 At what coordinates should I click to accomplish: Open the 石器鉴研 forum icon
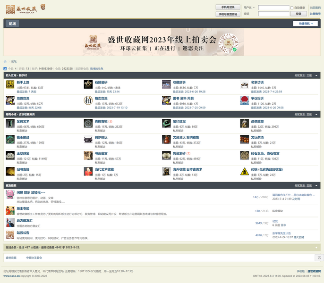click(88, 84)
